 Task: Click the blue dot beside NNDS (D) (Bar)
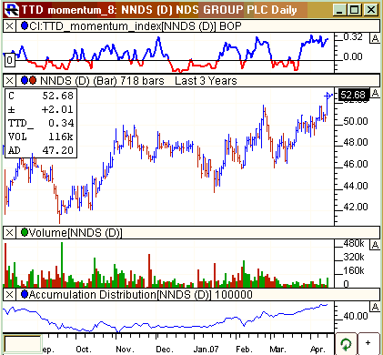(25, 80)
